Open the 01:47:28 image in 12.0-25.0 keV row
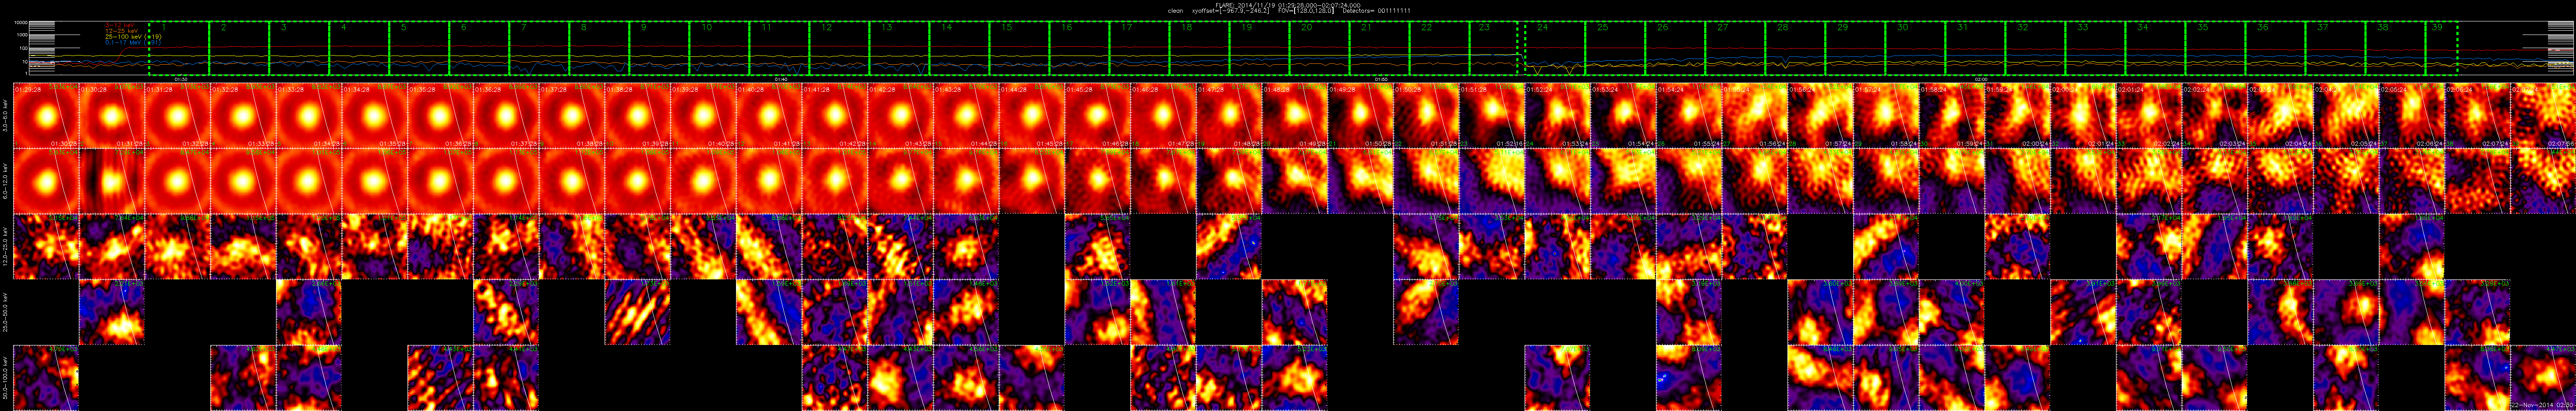This screenshot has width=2576, height=411. [1229, 247]
